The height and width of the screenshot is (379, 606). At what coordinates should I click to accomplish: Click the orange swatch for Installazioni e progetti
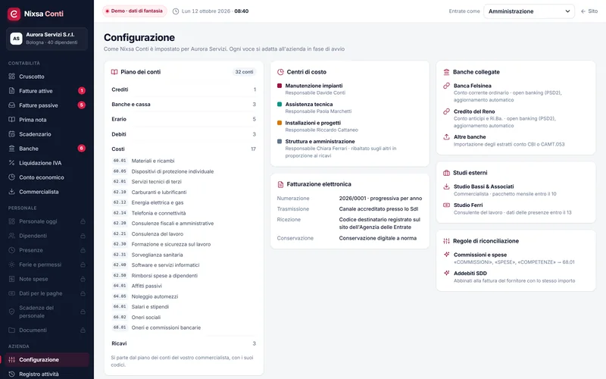[x=280, y=123]
